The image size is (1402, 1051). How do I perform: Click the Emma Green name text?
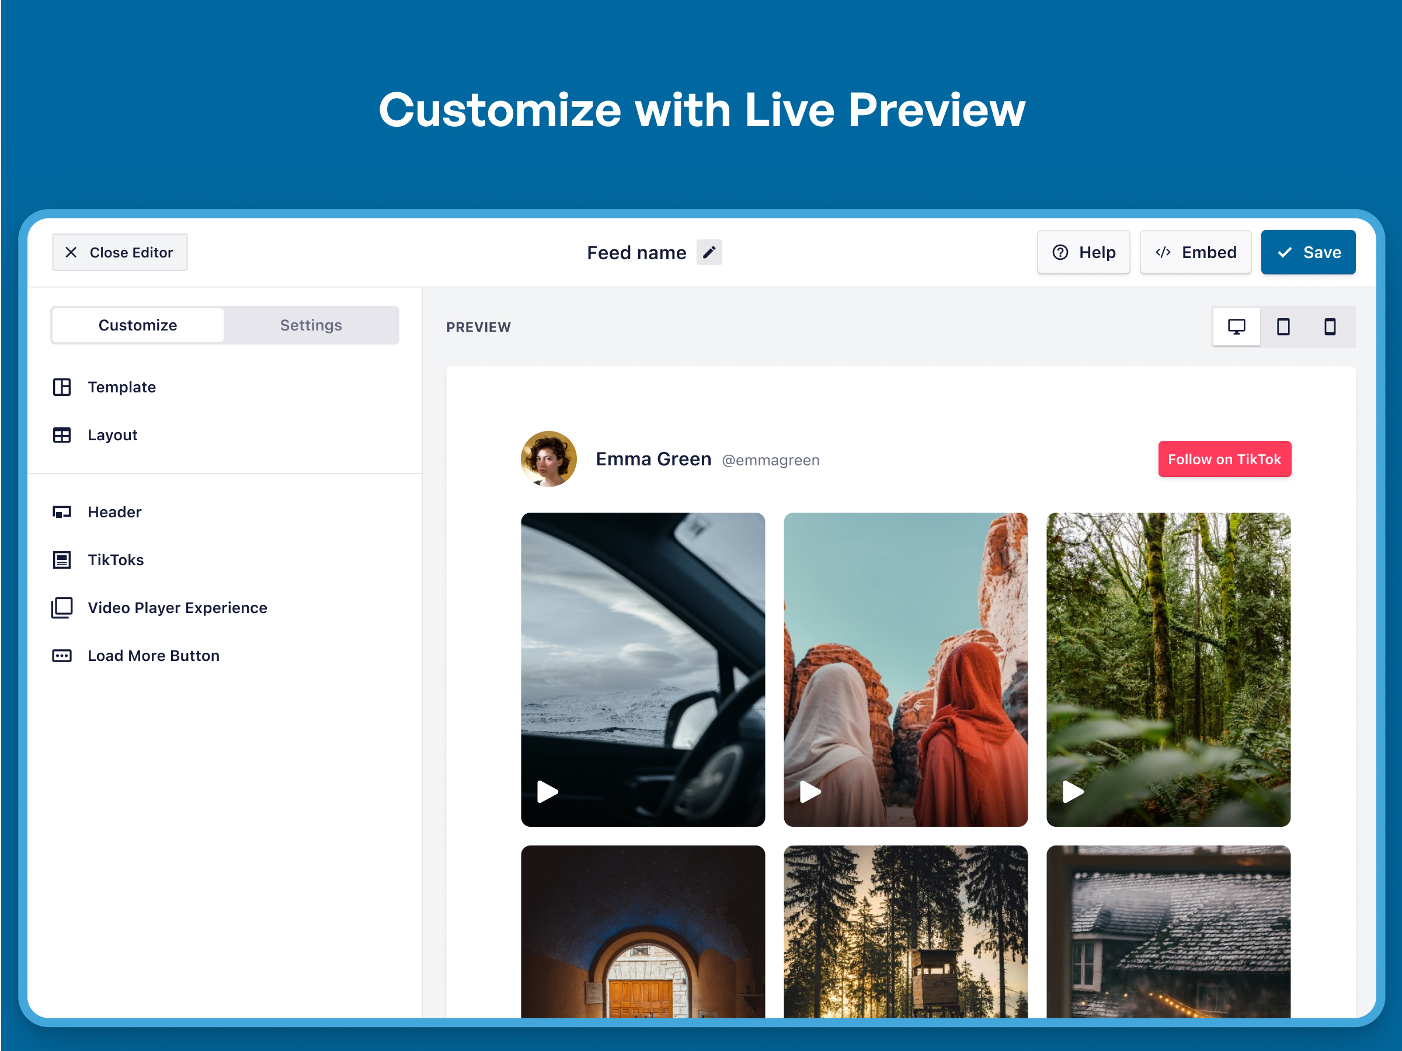[x=653, y=459]
